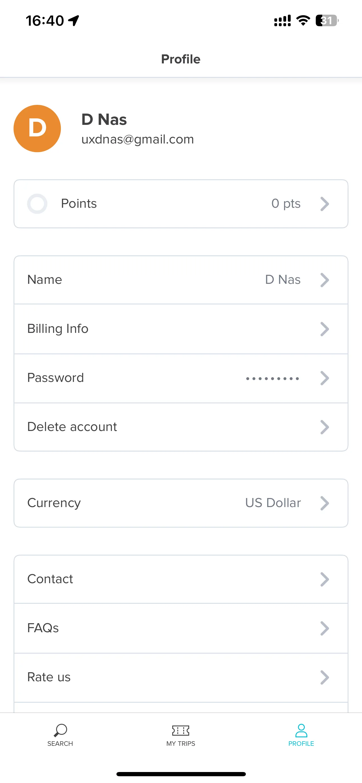
Task: Tap the uxdnas@gmail.com email text
Action: tap(138, 139)
